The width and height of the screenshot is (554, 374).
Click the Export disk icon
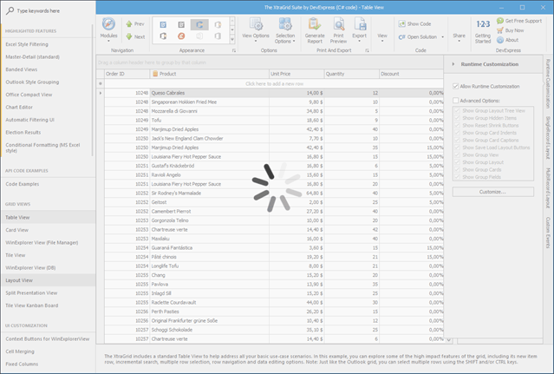point(359,24)
